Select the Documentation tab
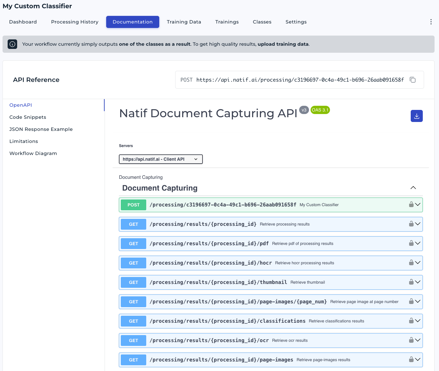 click(133, 22)
